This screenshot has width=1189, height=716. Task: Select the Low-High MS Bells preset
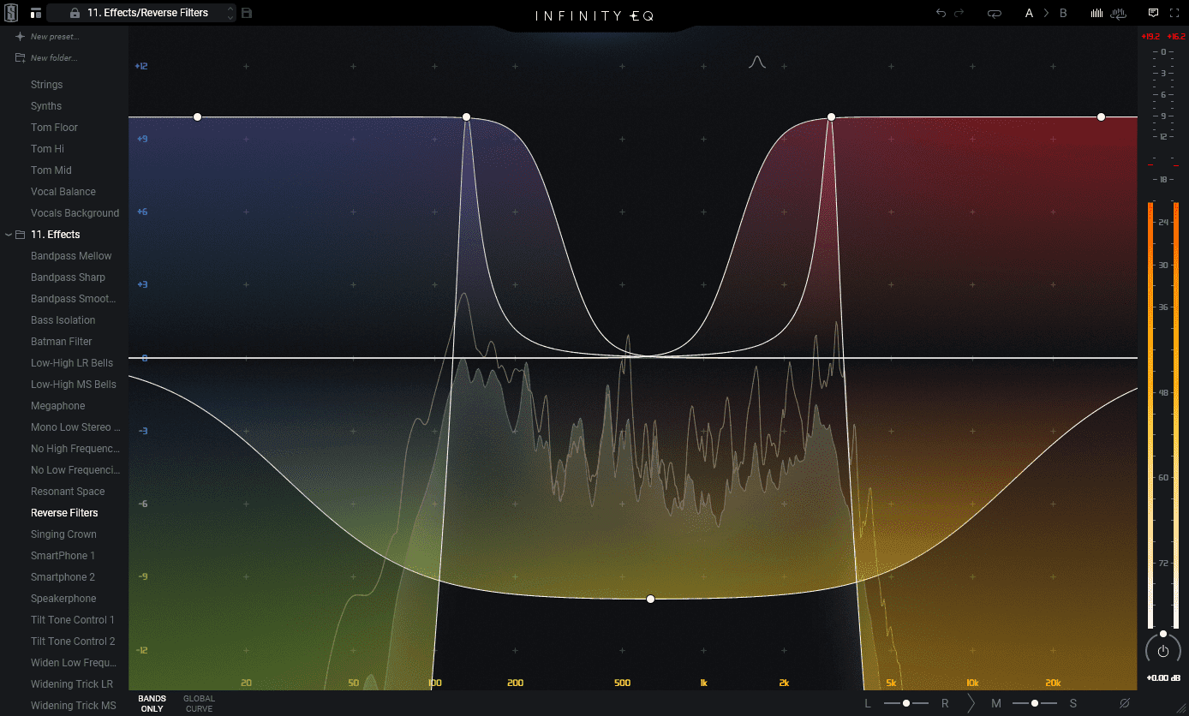pyautogui.click(x=74, y=385)
